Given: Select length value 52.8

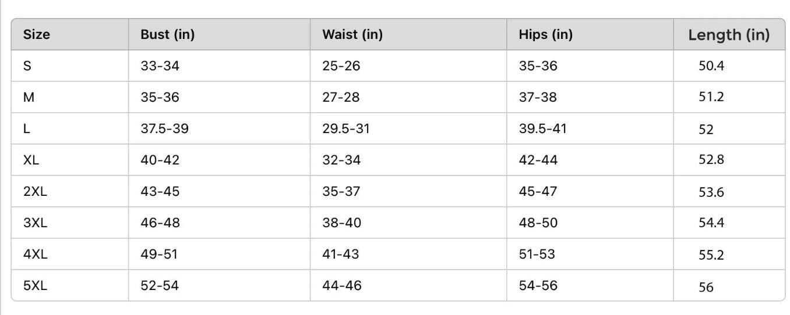Looking at the screenshot, I should click(711, 159).
